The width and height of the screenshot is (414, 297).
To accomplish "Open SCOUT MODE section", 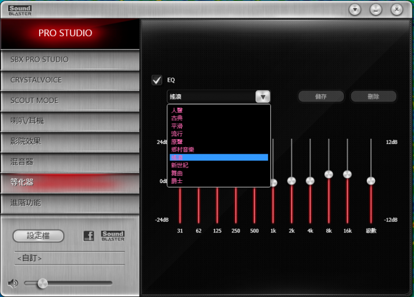I will 70,101.
